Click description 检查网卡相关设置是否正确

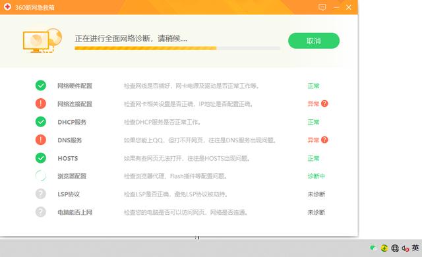click(188, 103)
